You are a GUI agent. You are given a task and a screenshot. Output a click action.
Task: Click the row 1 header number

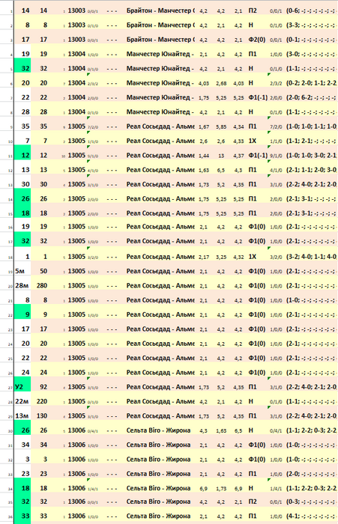pos(11,12)
